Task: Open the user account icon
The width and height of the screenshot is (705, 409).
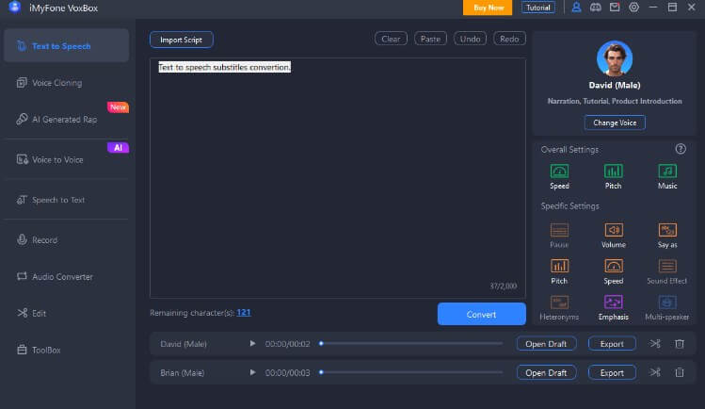Action: coord(576,8)
